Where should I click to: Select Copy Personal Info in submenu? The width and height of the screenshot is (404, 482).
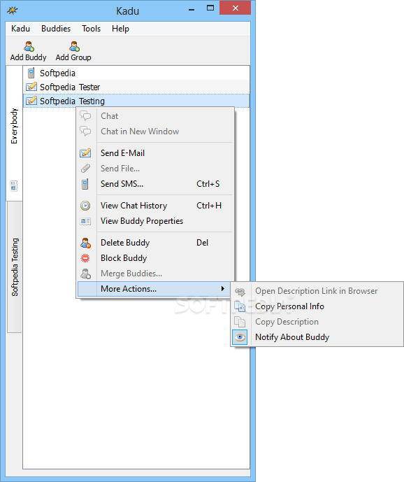pyautogui.click(x=317, y=306)
